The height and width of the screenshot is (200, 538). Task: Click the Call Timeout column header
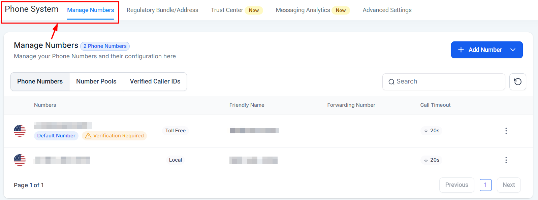(435, 105)
